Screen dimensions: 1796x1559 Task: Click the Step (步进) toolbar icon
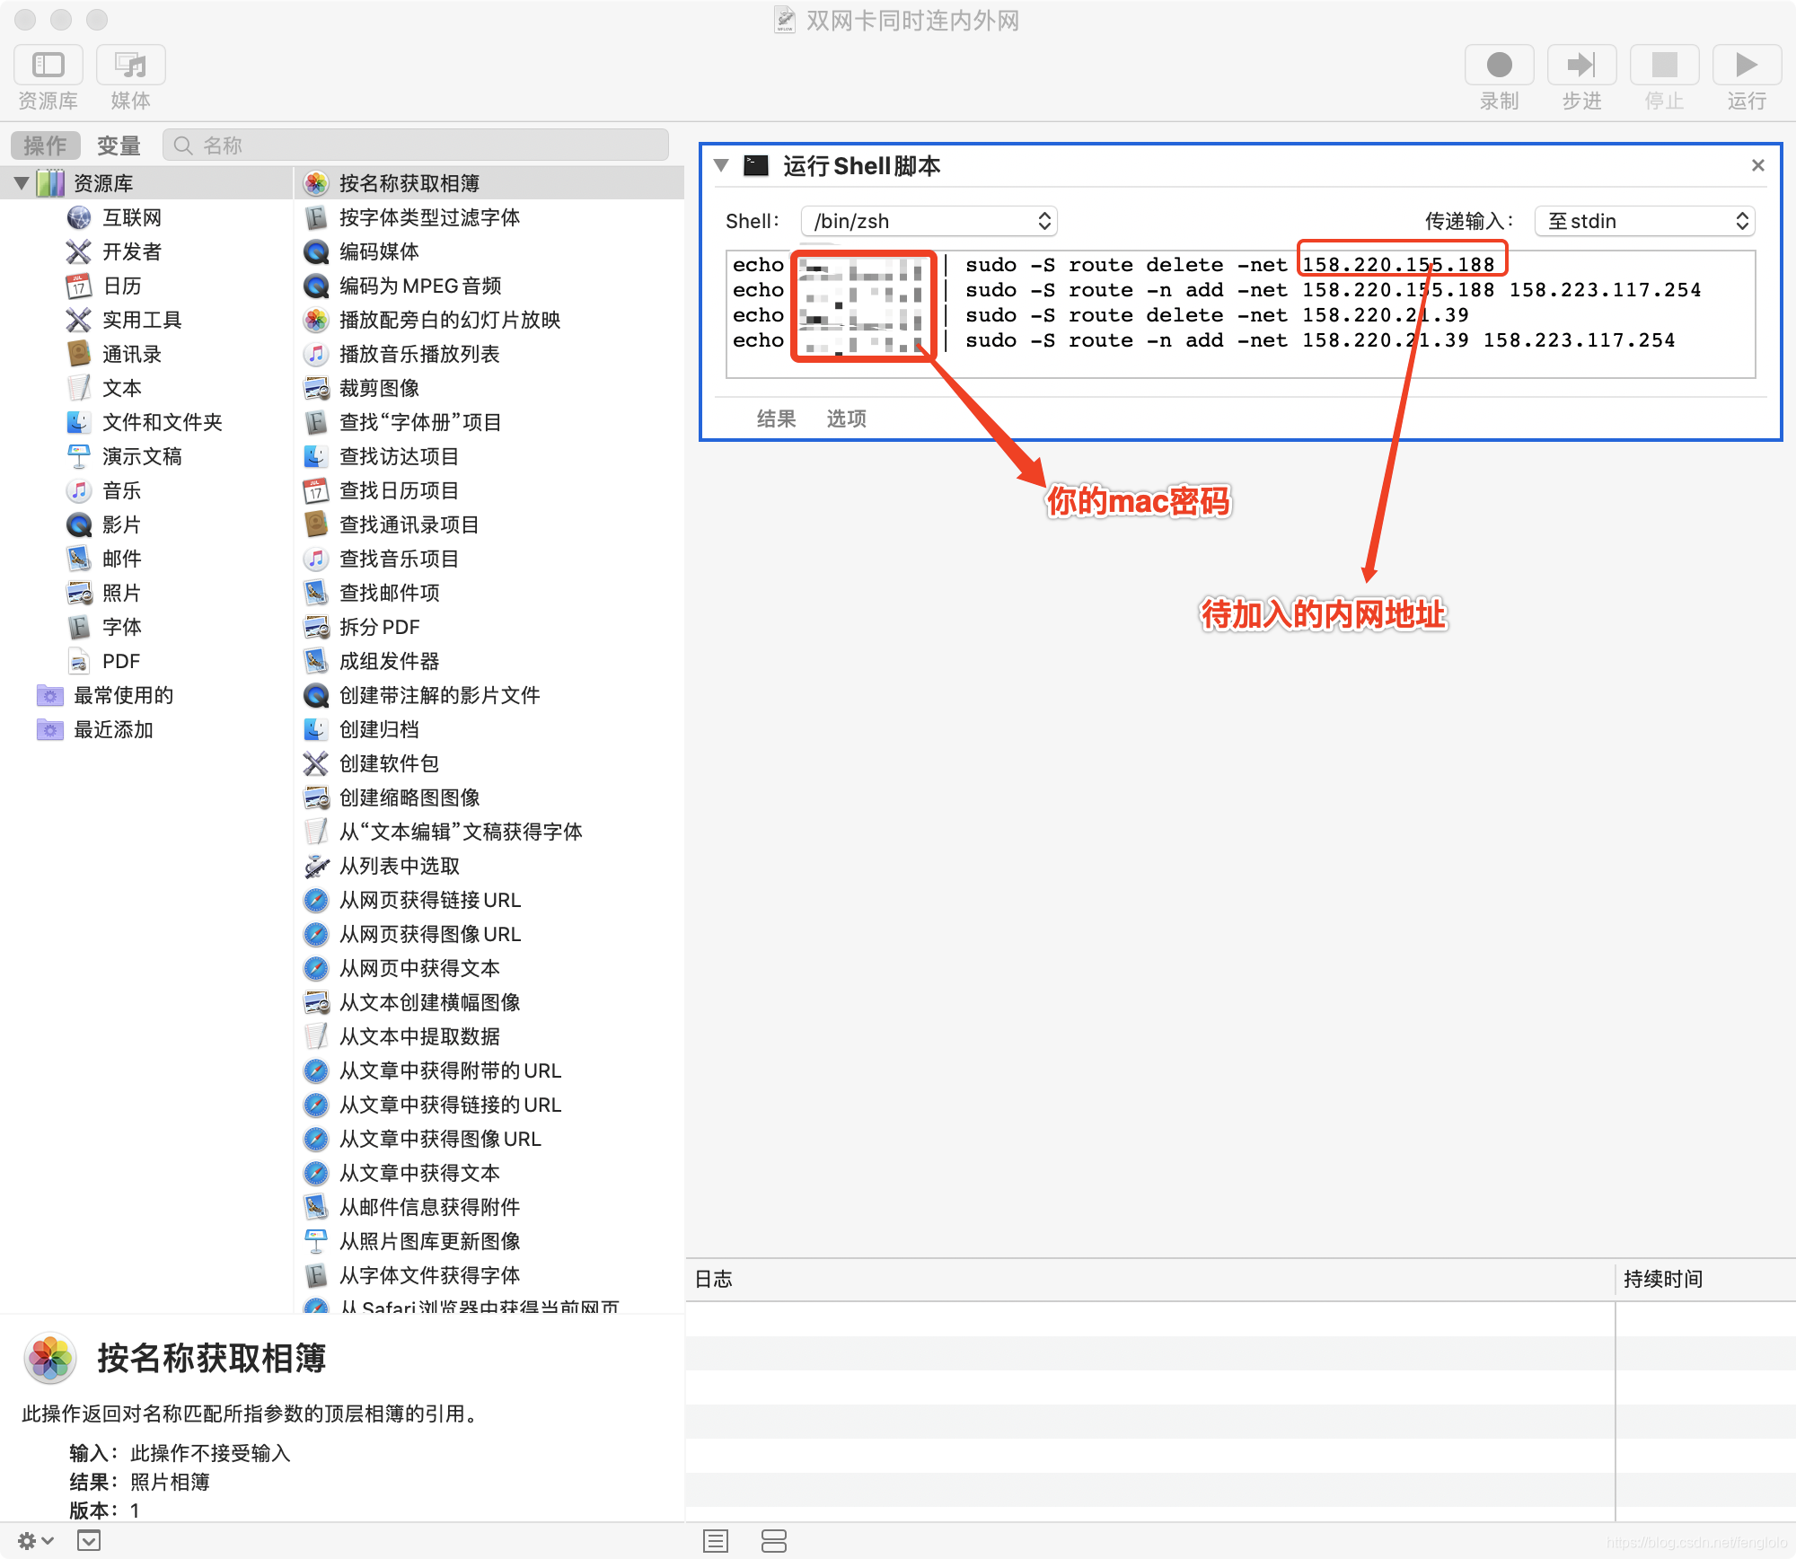coord(1580,65)
